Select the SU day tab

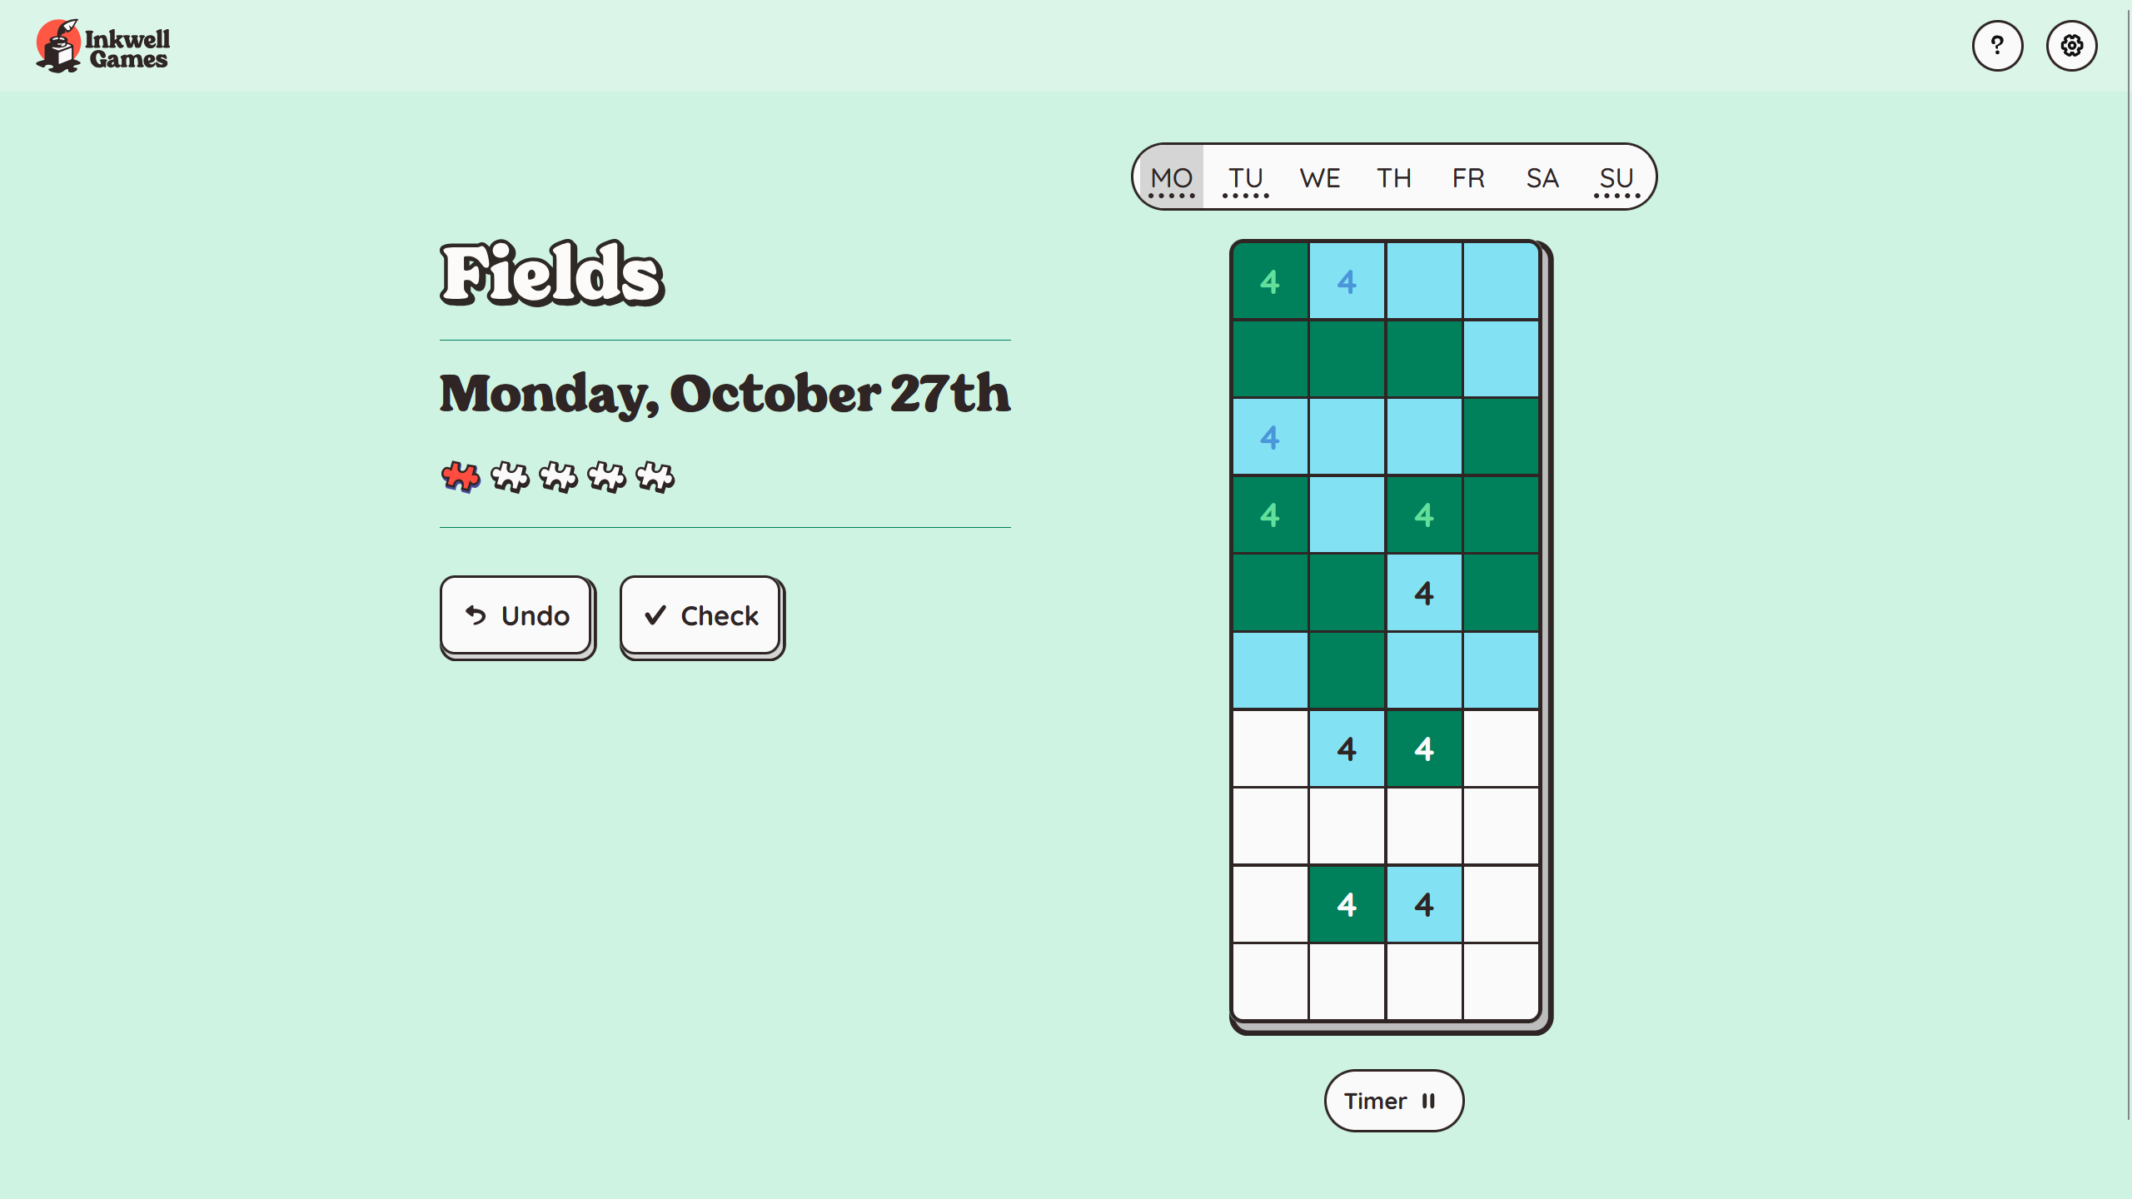[1616, 177]
